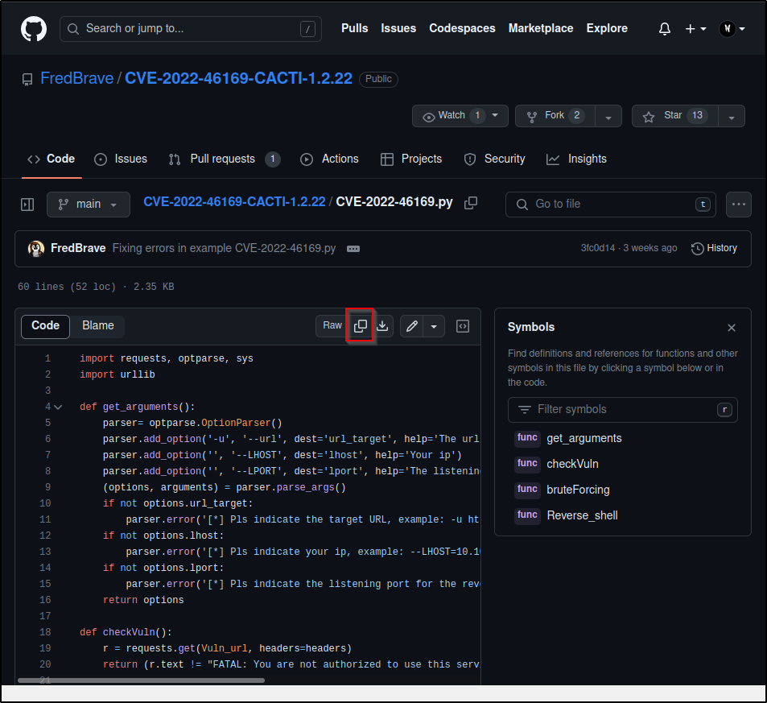Open the main branch selector
The image size is (767, 703).
coord(89,205)
